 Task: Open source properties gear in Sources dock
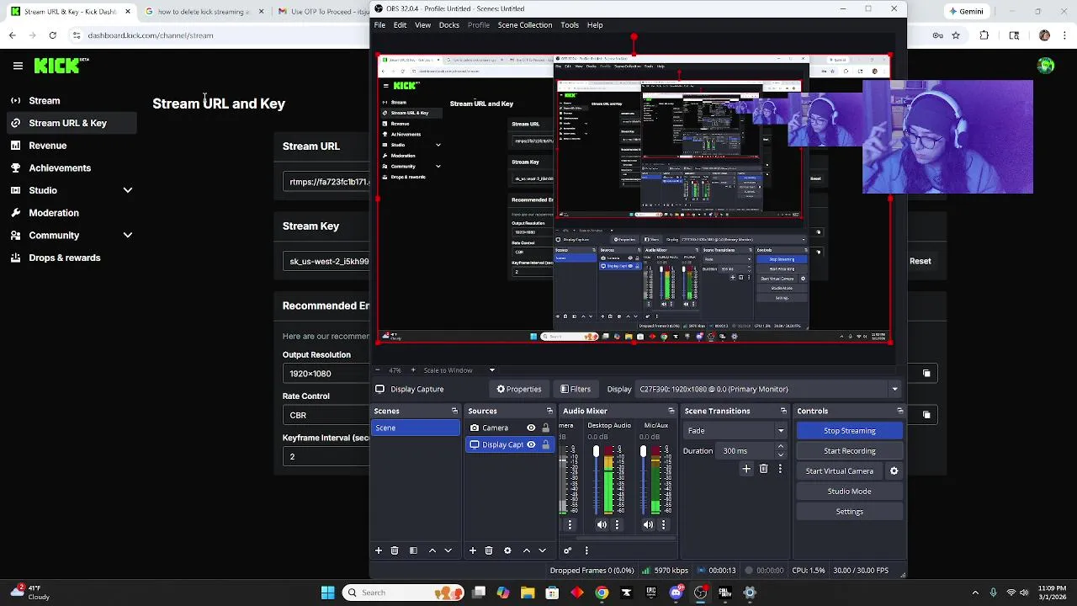(x=507, y=550)
